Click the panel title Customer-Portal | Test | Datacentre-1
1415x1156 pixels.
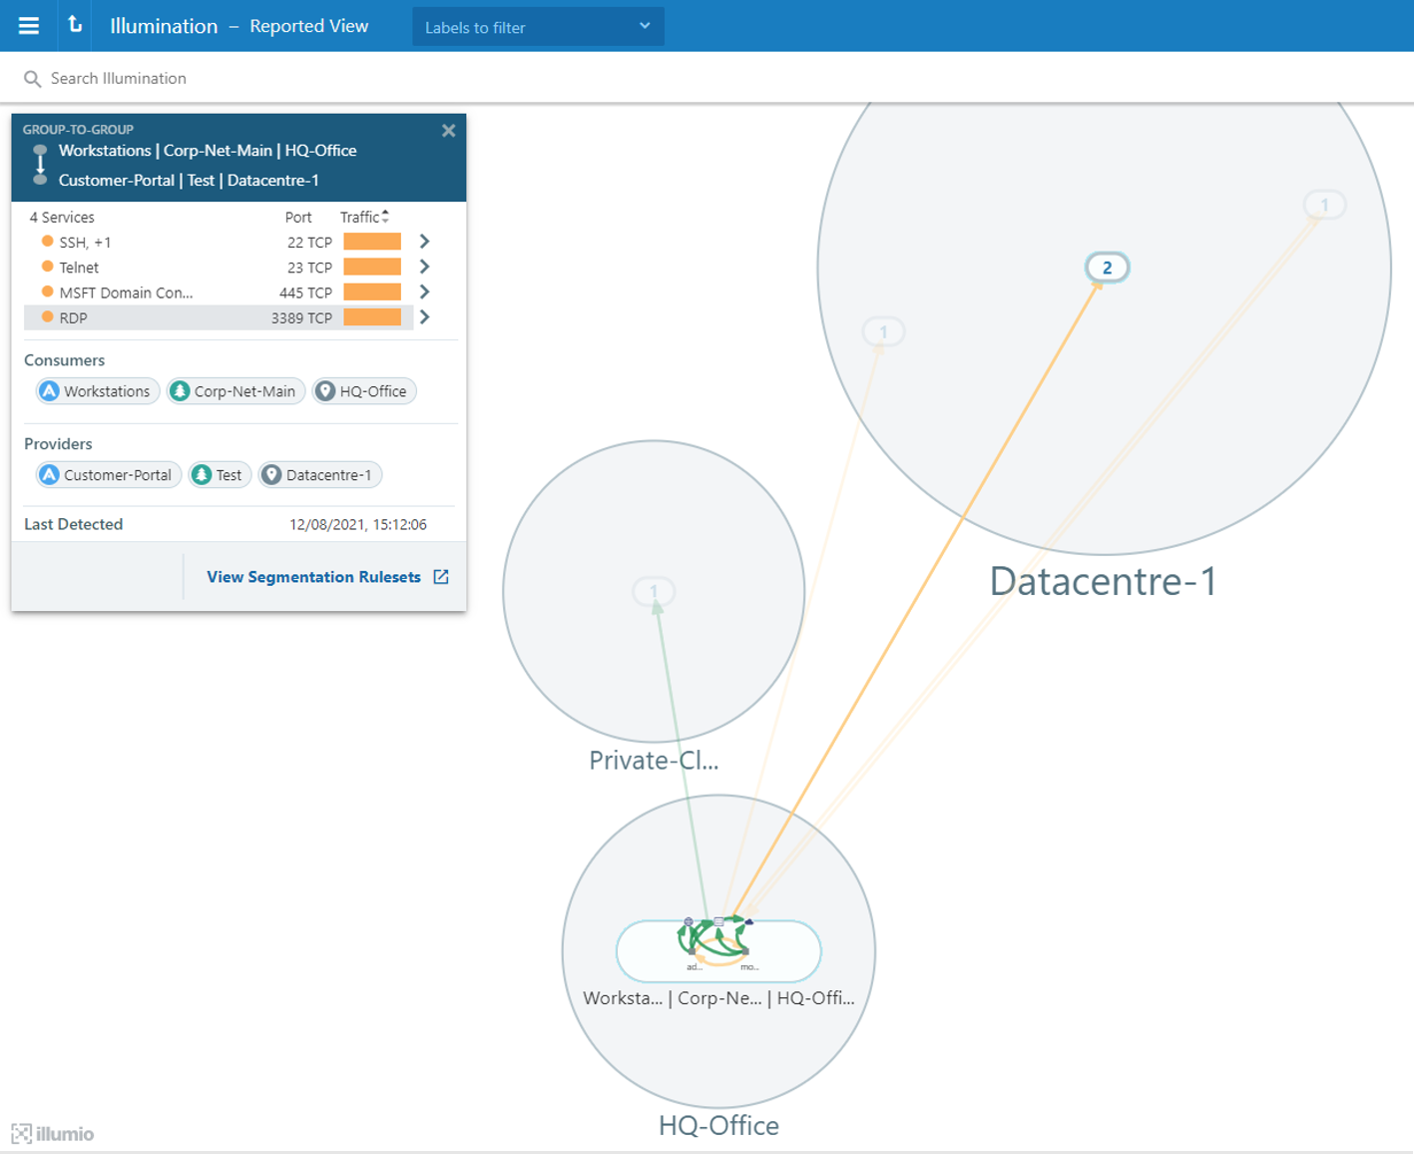(189, 181)
